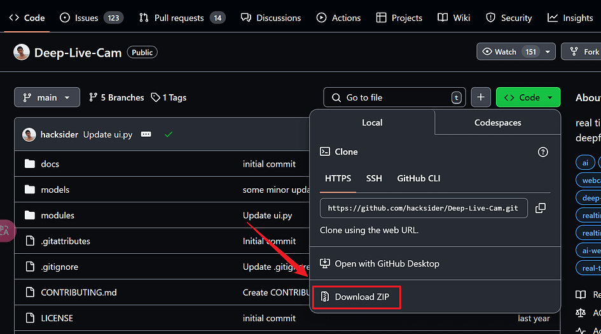Select the HTTPS clone option
The image size is (601, 334).
[x=338, y=178]
